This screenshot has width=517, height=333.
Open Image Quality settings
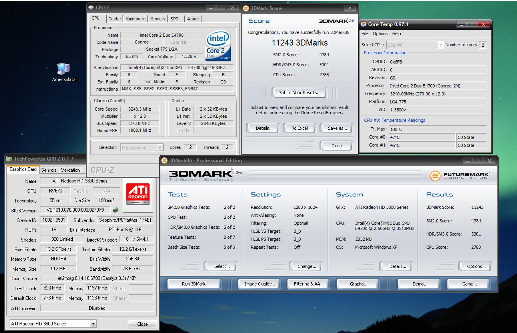click(259, 284)
